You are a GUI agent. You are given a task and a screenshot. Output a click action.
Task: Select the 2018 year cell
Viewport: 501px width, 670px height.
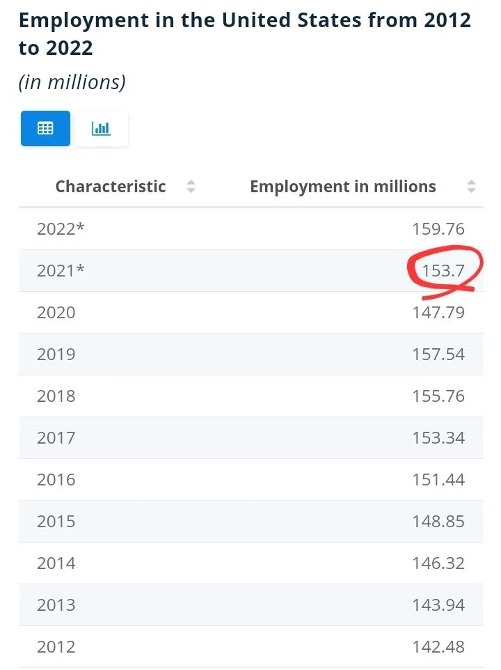pos(56,396)
